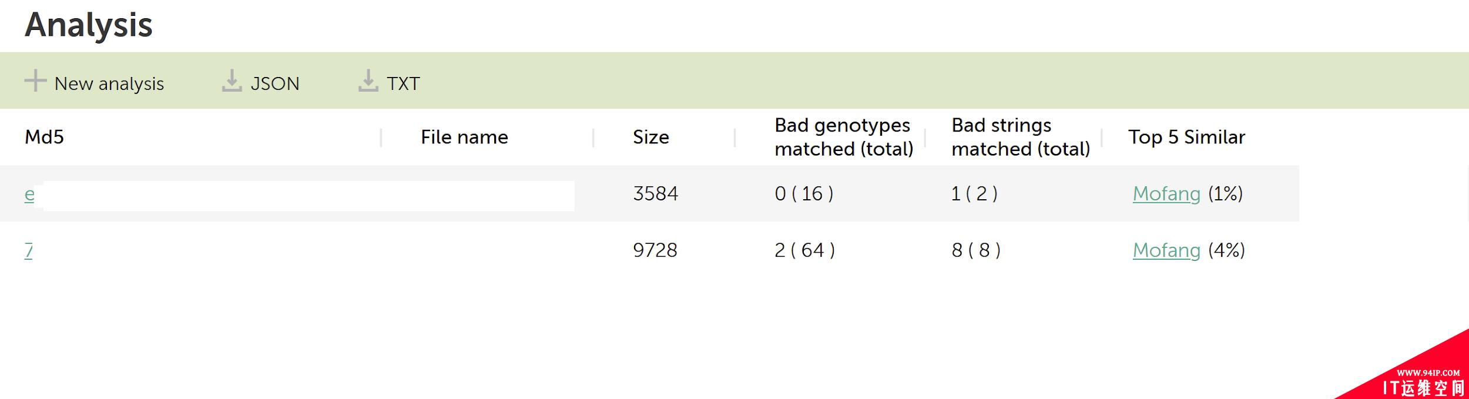This screenshot has height=399, width=1469.
Task: Open Mofang link with 1% similarity
Action: click(x=1166, y=194)
